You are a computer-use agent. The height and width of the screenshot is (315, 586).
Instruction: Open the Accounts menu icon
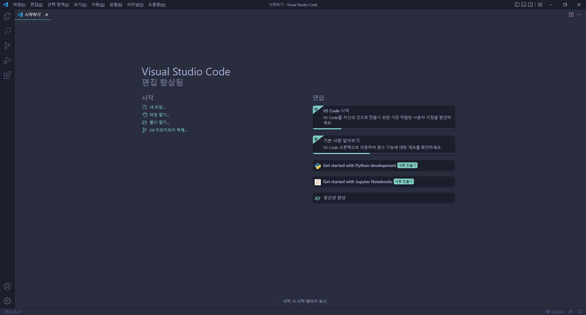(x=7, y=286)
